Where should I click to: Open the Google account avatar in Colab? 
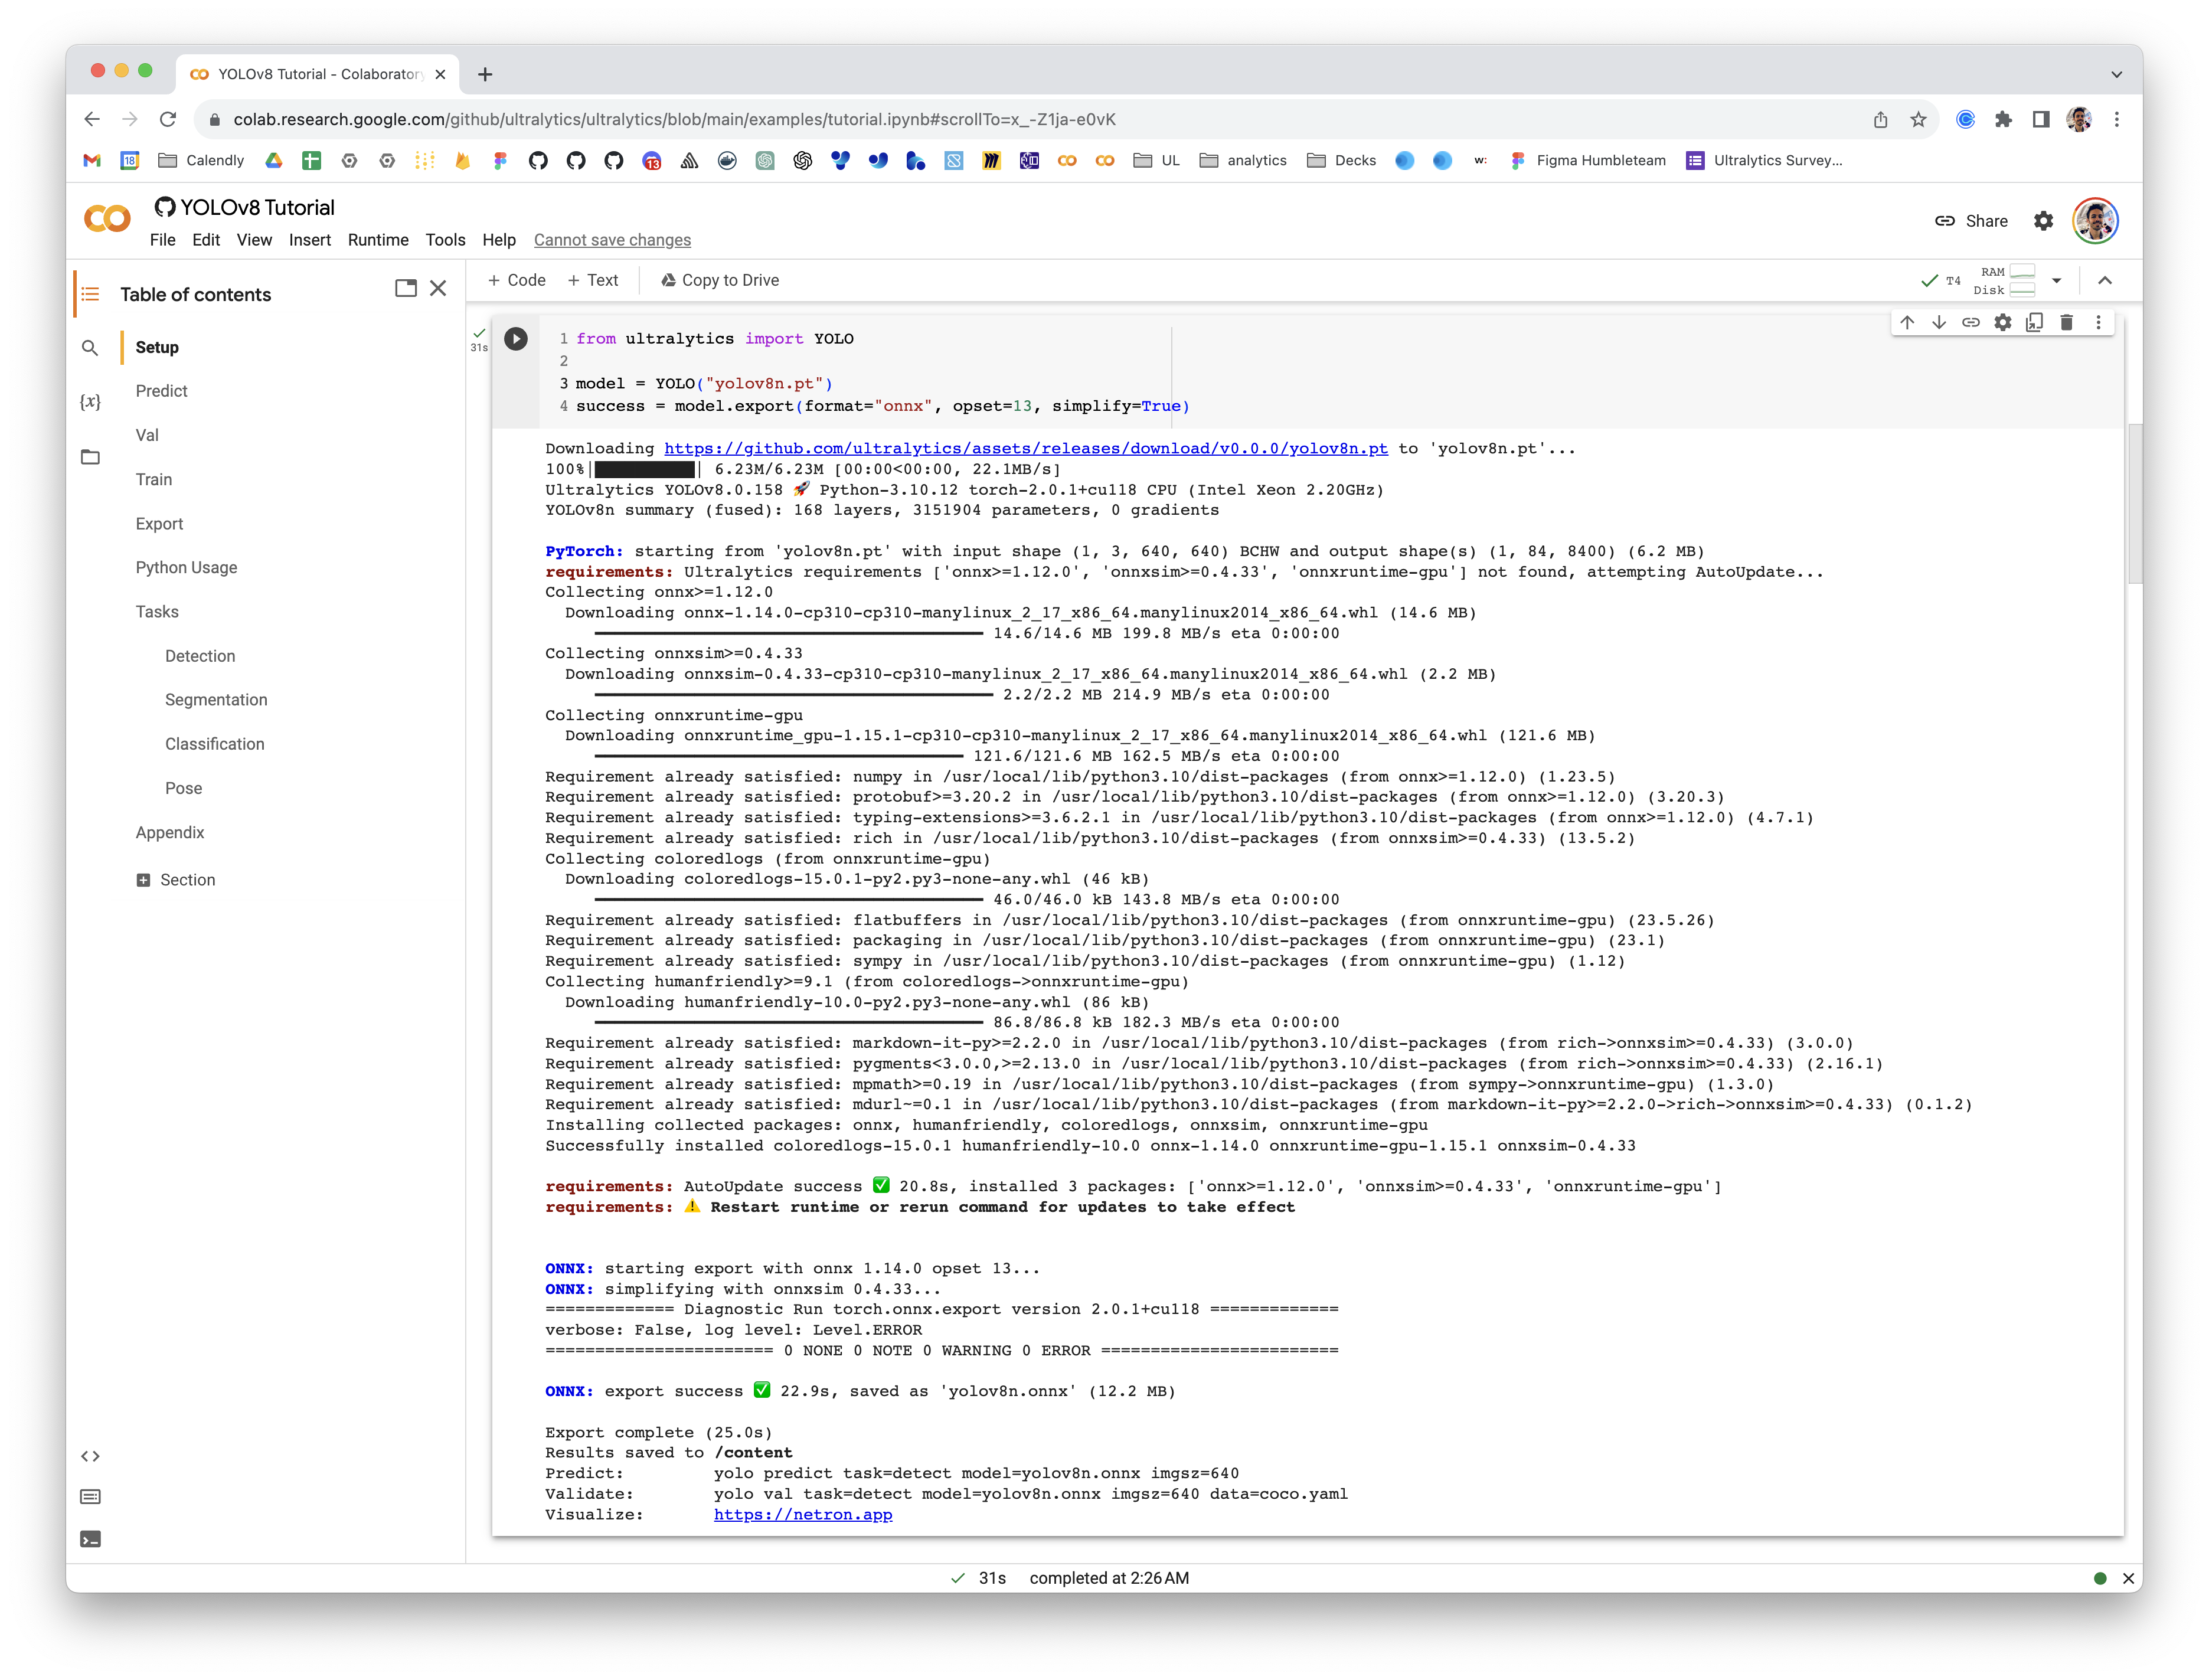pyautogui.click(x=2095, y=221)
